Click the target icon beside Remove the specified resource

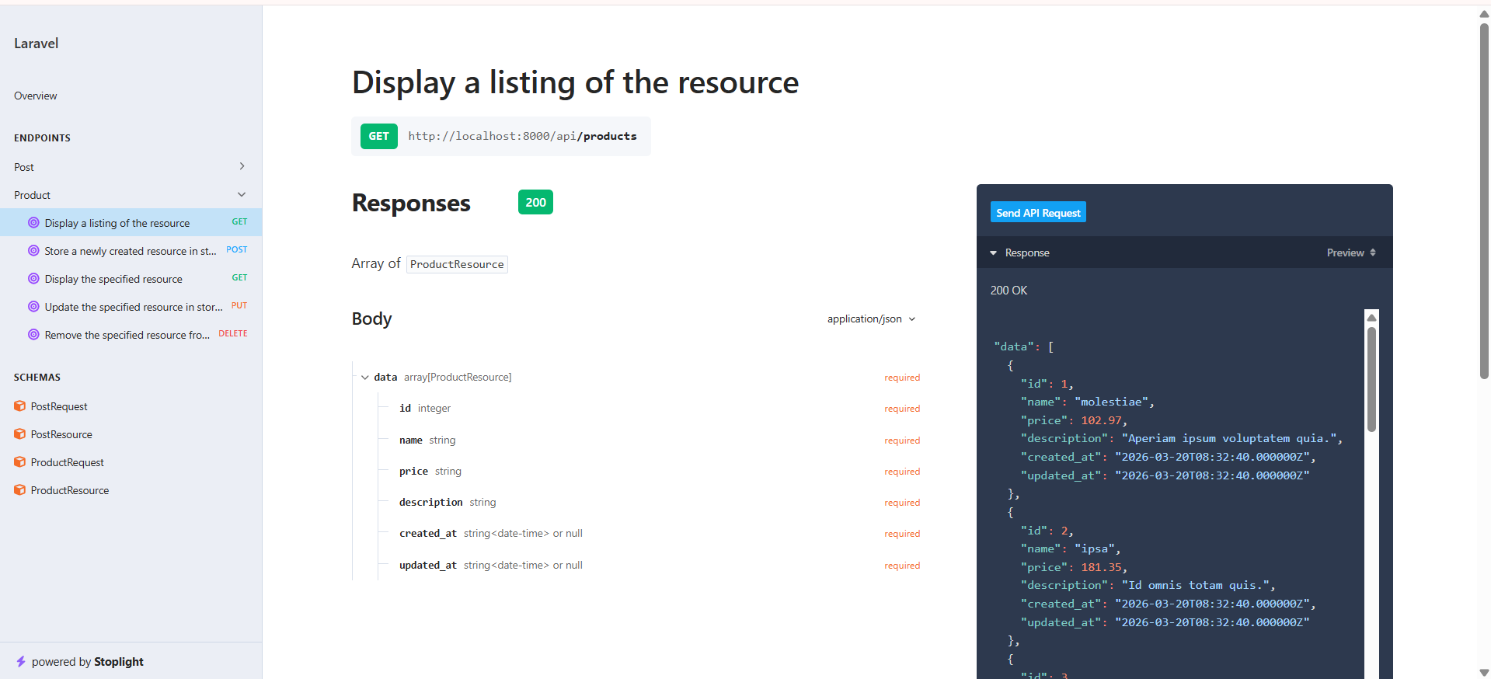click(x=33, y=335)
